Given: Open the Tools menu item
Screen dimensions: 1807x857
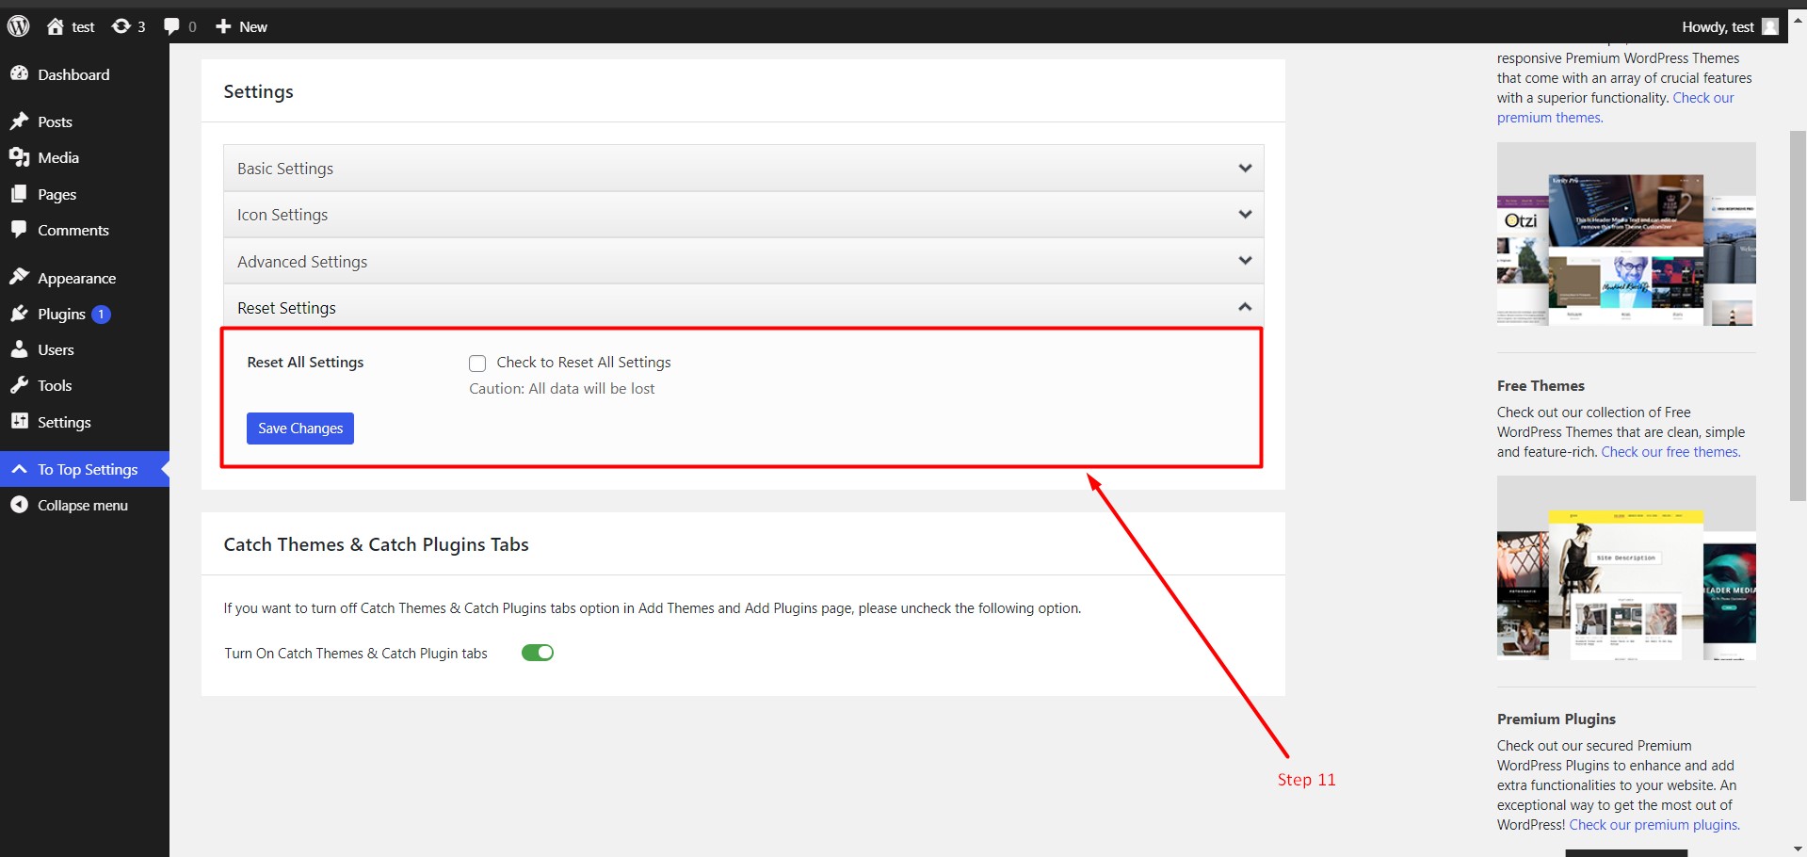Looking at the screenshot, I should [x=85, y=385].
